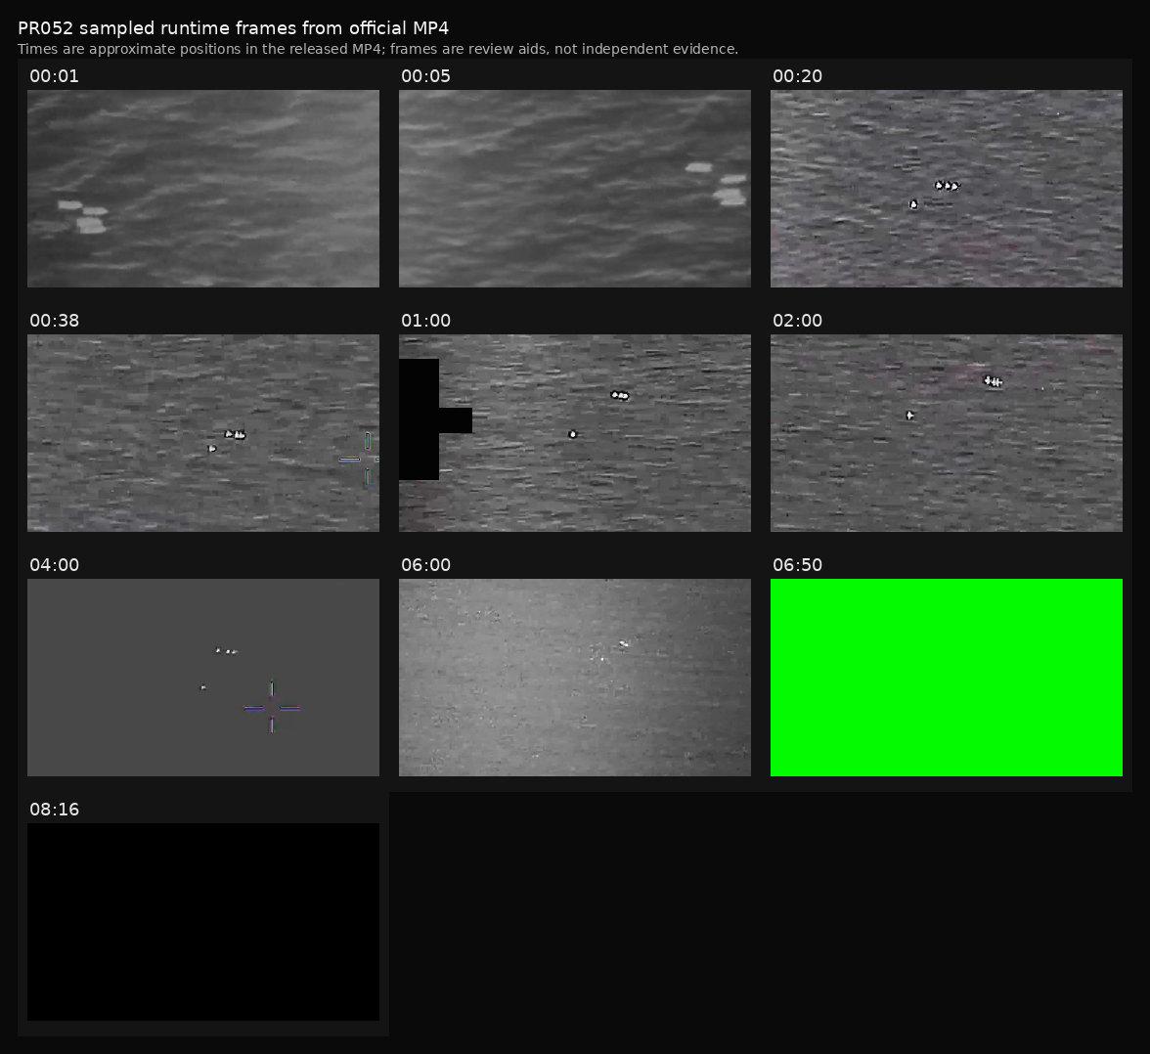1150x1054 pixels.
Task: Select the 01:00 frame with black redaction
Action: (x=575, y=433)
